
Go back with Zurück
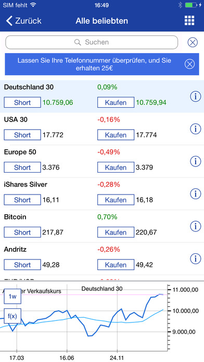click(23, 21)
